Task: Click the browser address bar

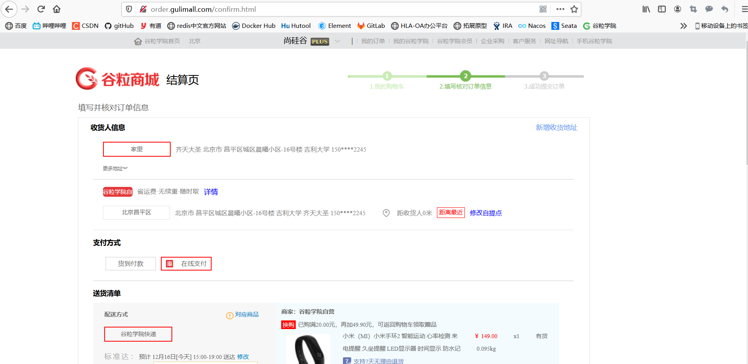Action: coord(275,9)
